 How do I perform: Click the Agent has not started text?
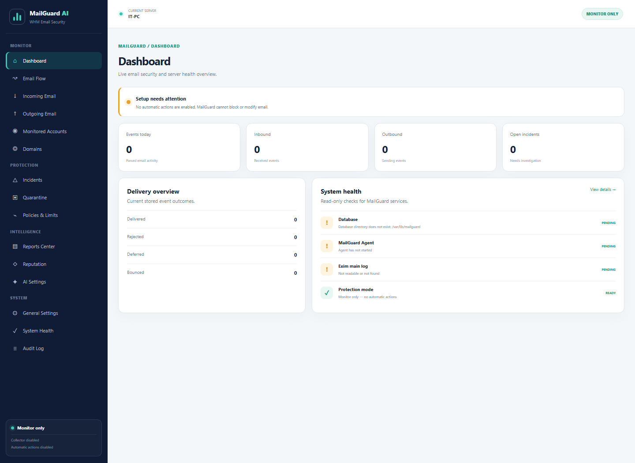[x=355, y=250]
